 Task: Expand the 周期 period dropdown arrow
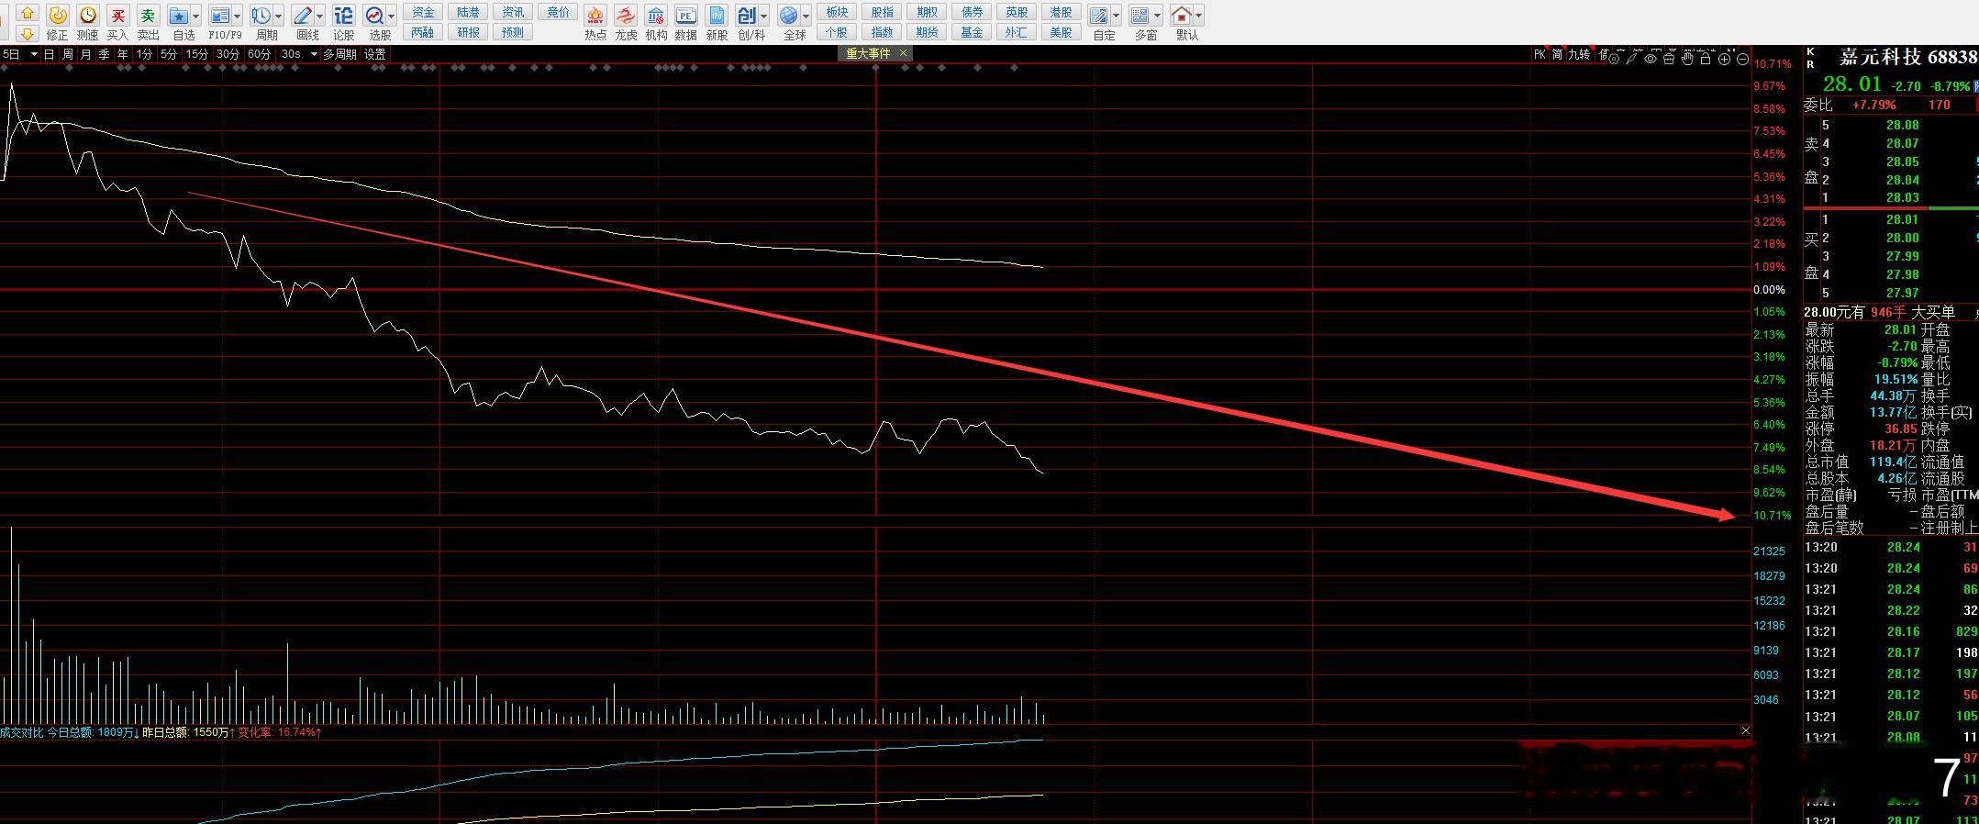click(x=279, y=16)
